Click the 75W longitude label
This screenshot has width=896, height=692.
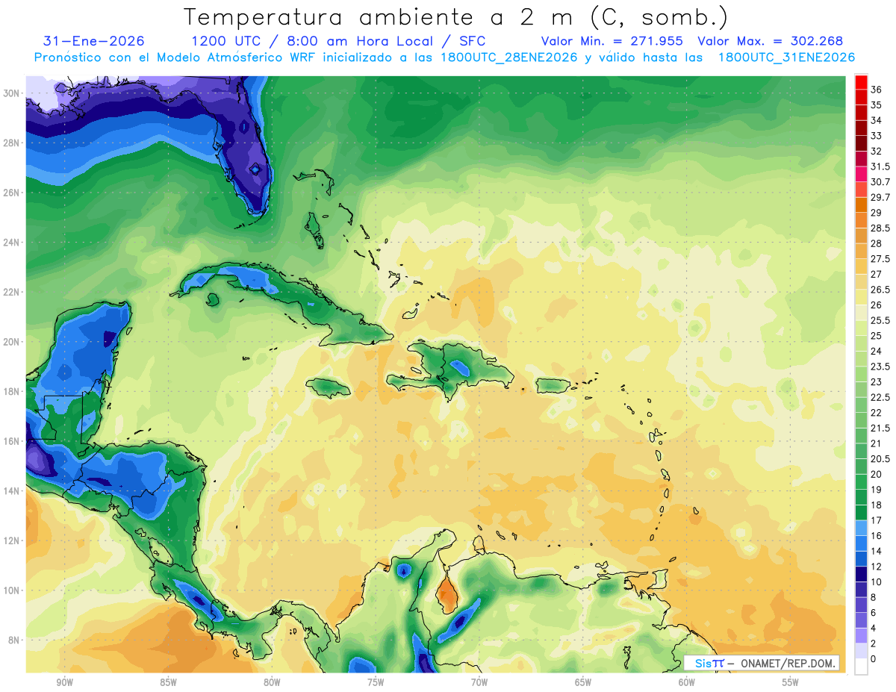pos(376,682)
